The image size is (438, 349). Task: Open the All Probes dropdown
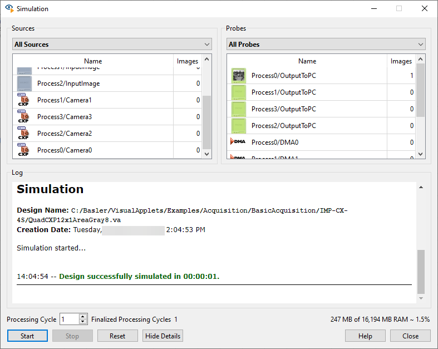(x=326, y=45)
